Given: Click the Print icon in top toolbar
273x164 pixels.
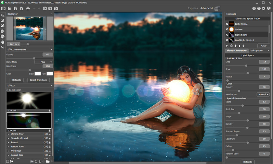Looking at the screenshot, I should tap(28, 8).
